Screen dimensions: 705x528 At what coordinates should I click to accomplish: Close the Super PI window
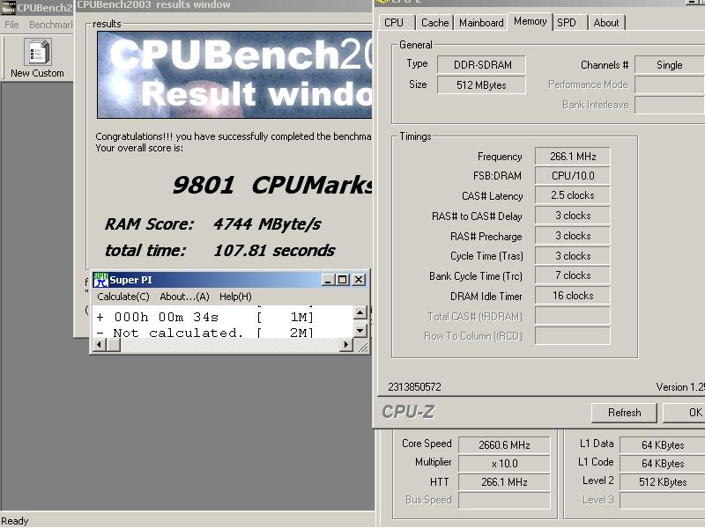click(359, 280)
